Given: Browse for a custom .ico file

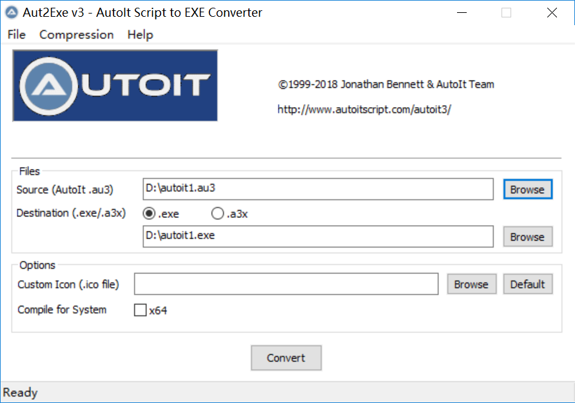Looking at the screenshot, I should point(472,284).
